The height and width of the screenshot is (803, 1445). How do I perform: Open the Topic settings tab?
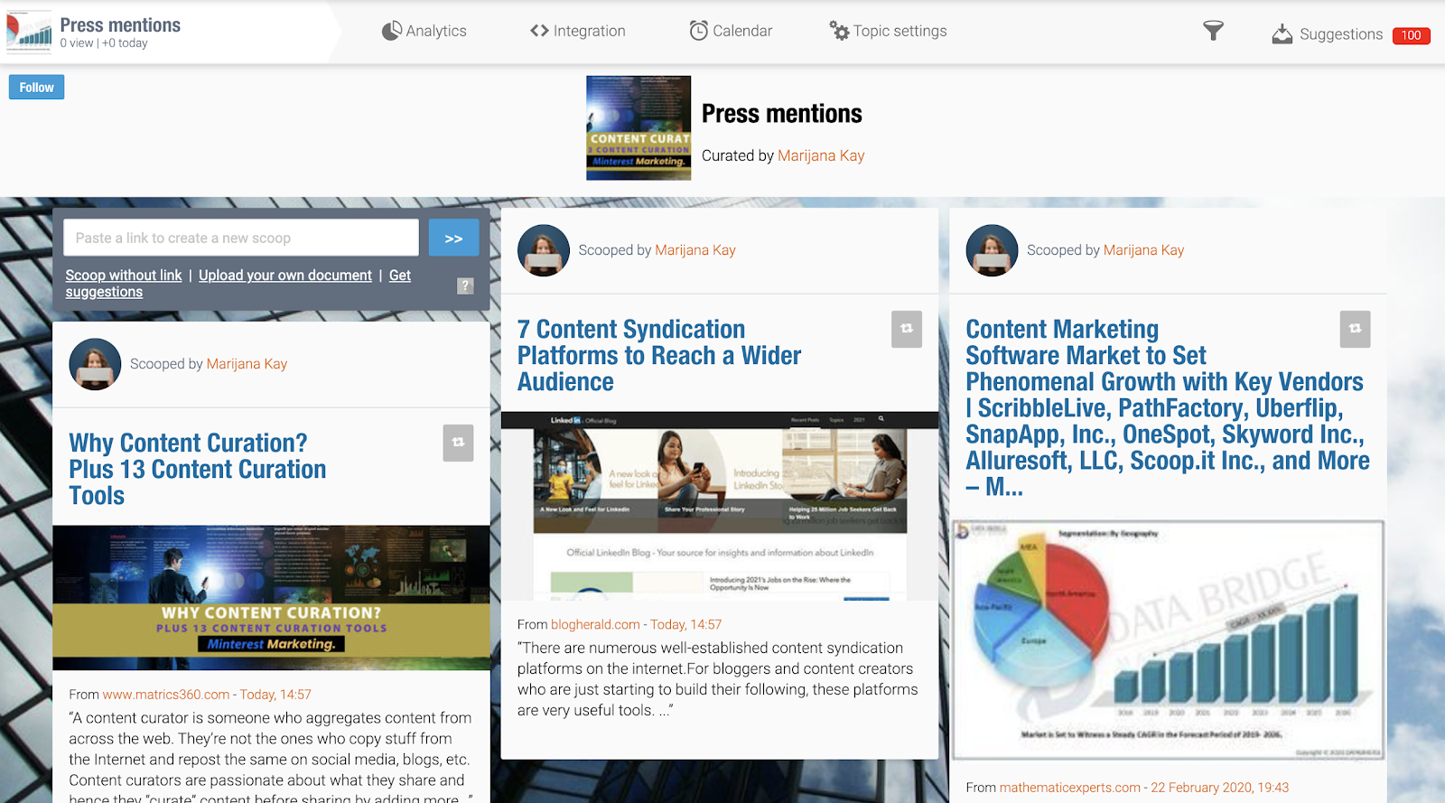(x=888, y=31)
